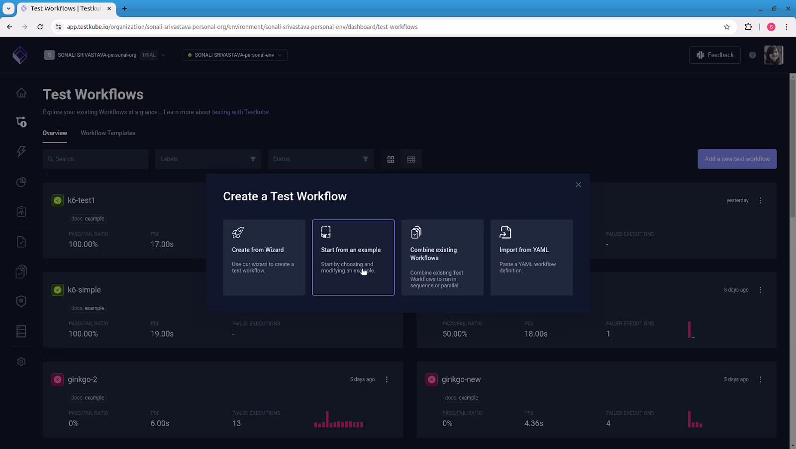Viewport: 796px width, 449px height.
Task: Click Add a new test workflow button
Action: pyautogui.click(x=737, y=159)
